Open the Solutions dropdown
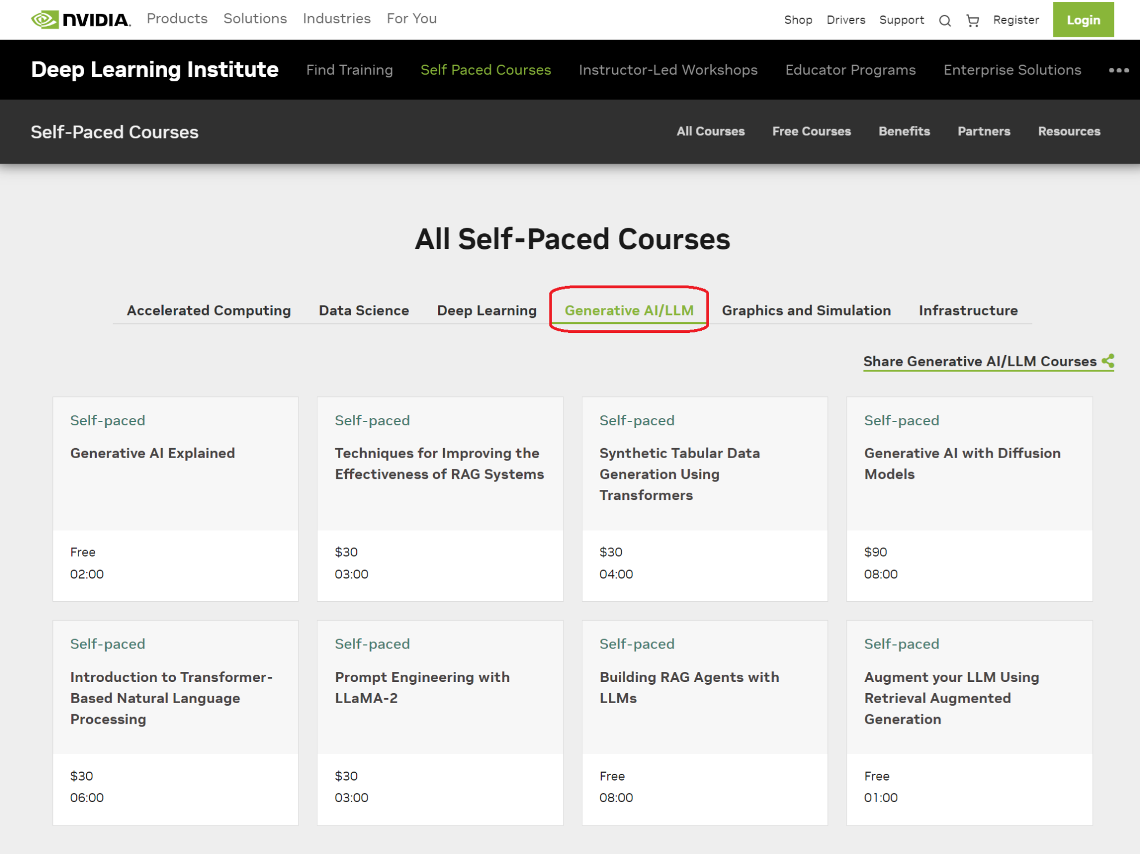This screenshot has width=1140, height=854. (255, 18)
